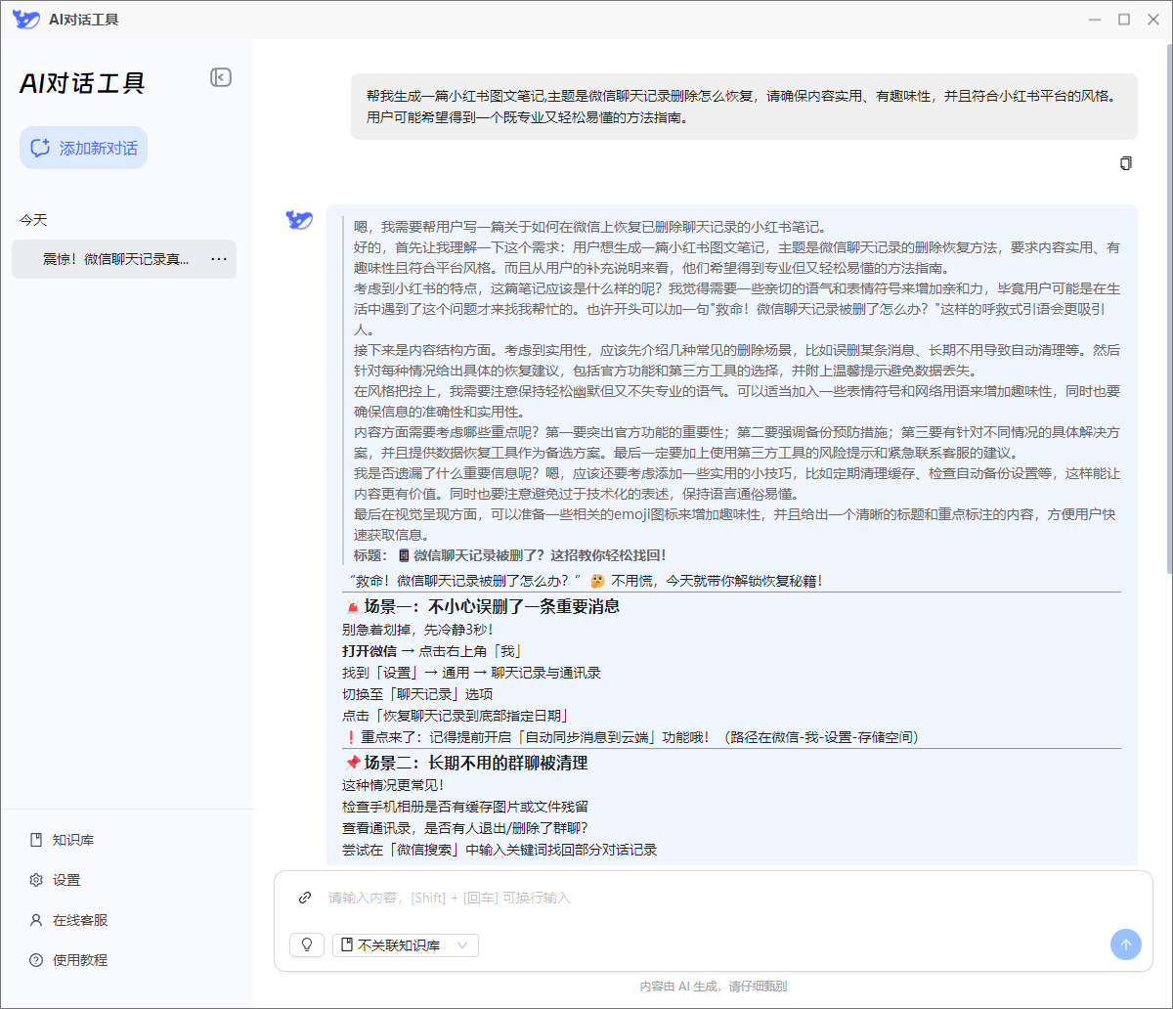Maximize the AI对话工具 window
The image size is (1173, 1009).
pos(1124,20)
